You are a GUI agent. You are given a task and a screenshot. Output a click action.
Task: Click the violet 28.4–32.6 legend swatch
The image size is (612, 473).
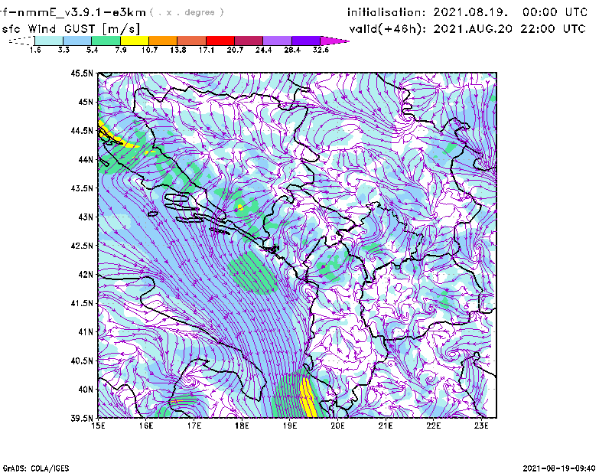pos(306,41)
